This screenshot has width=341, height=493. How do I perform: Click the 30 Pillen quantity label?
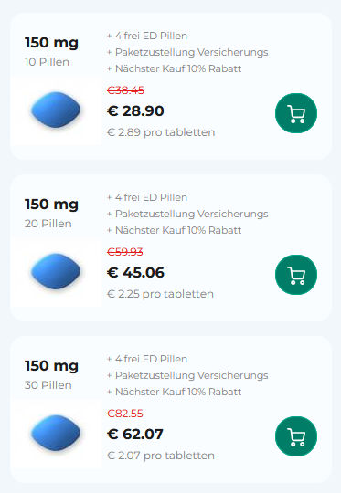pos(48,385)
